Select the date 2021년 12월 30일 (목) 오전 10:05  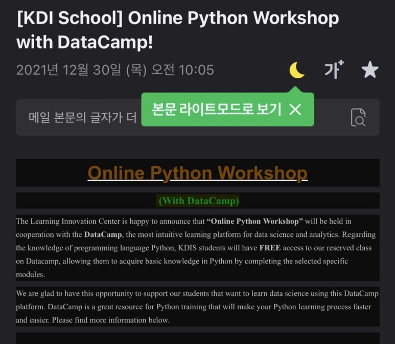pos(115,70)
